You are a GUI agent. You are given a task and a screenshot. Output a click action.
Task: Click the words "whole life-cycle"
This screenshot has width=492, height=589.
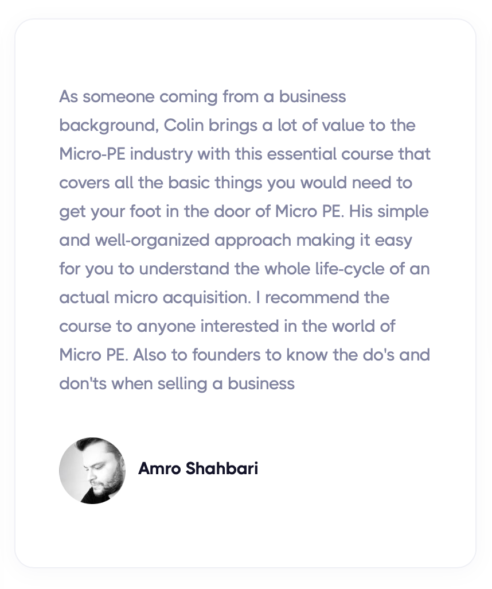(x=324, y=269)
